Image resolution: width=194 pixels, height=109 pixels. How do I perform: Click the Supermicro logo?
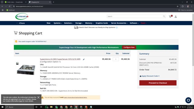tap(22, 16)
